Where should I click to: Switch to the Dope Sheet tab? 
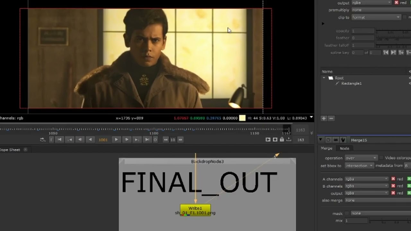point(10,150)
